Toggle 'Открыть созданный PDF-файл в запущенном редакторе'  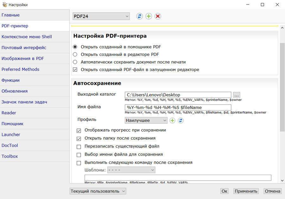pos(75,69)
